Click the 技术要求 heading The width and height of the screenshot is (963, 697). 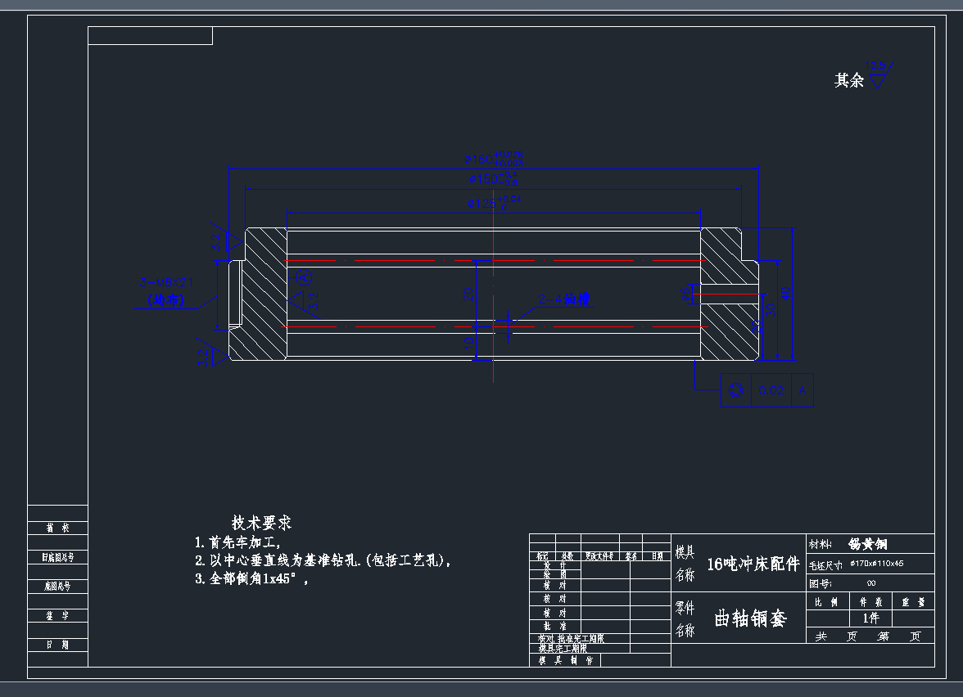(x=262, y=523)
